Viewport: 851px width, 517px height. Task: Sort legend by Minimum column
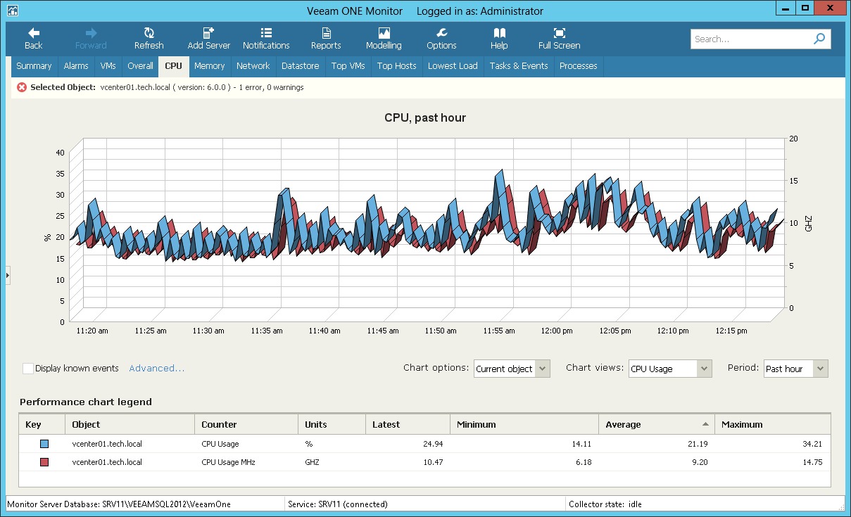click(524, 424)
